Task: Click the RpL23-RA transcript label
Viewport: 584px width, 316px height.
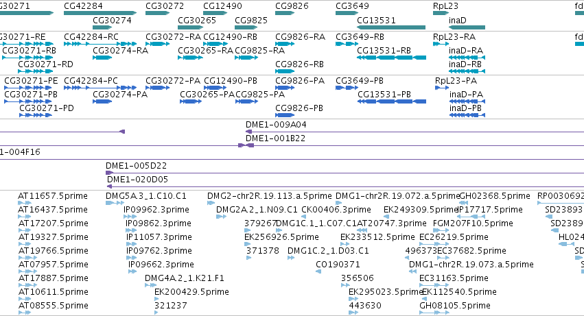Action: 454,37
